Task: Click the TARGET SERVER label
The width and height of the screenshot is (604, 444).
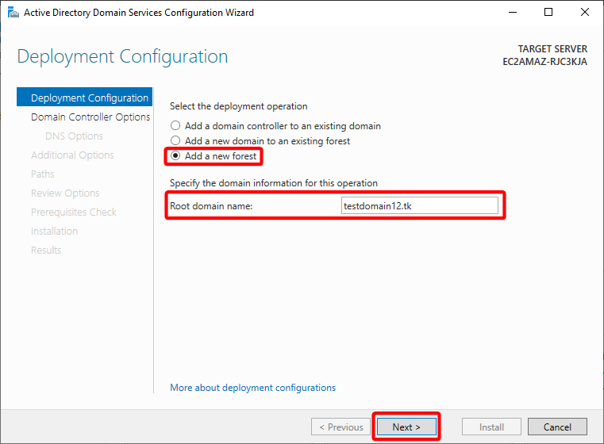Action: [552, 49]
